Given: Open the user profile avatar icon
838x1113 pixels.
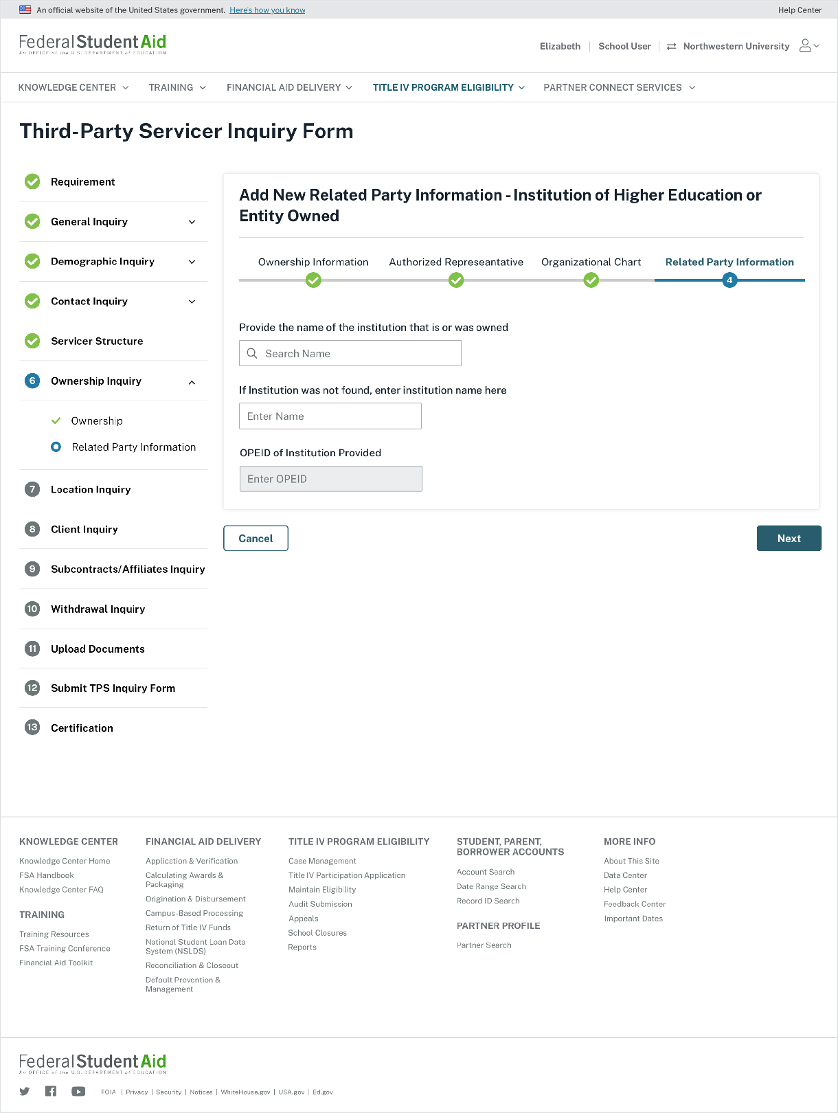Looking at the screenshot, I should [805, 46].
